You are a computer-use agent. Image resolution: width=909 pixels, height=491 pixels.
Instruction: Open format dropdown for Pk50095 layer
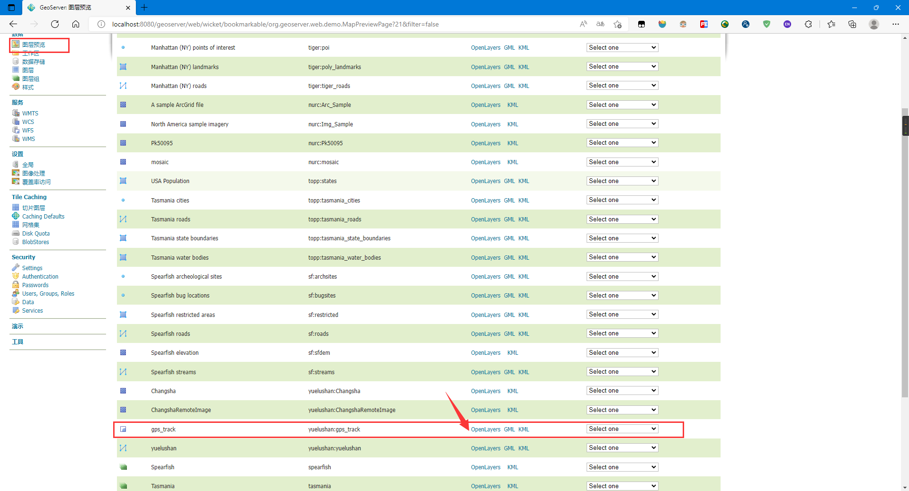coord(622,143)
